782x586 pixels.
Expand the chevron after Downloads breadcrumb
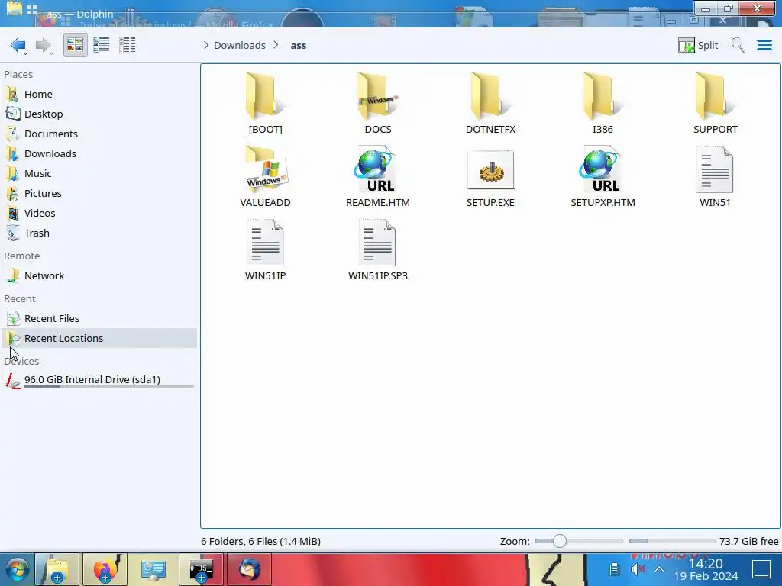pos(276,45)
